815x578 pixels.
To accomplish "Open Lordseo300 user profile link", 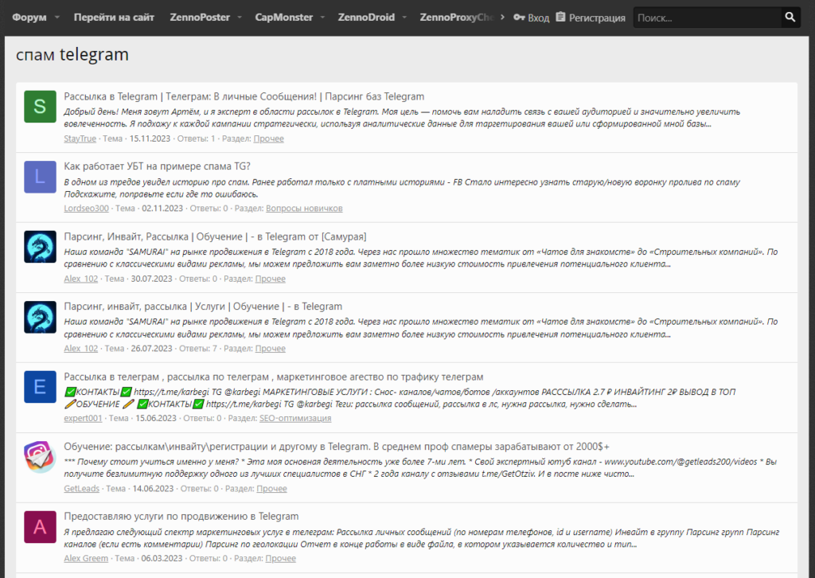I will point(86,208).
